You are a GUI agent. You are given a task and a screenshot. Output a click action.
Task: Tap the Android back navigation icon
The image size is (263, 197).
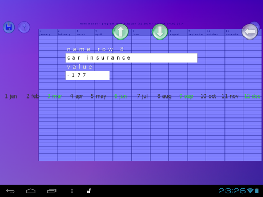[x=10, y=191]
